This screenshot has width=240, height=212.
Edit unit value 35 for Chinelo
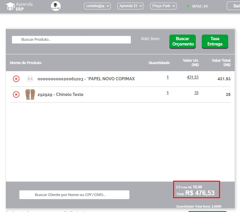pos(196,93)
